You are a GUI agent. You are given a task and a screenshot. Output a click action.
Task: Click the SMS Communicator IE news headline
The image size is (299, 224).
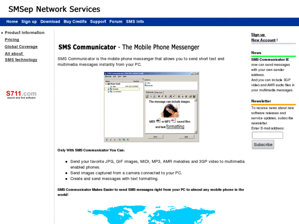[270, 60]
